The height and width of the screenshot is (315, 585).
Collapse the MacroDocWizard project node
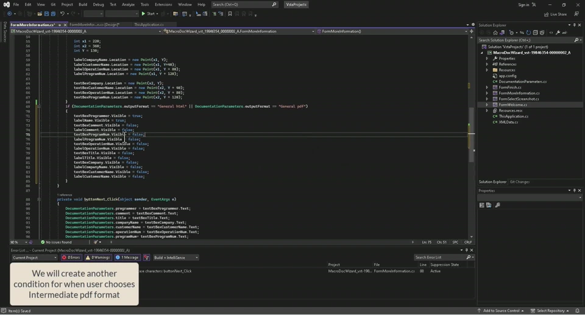point(482,52)
